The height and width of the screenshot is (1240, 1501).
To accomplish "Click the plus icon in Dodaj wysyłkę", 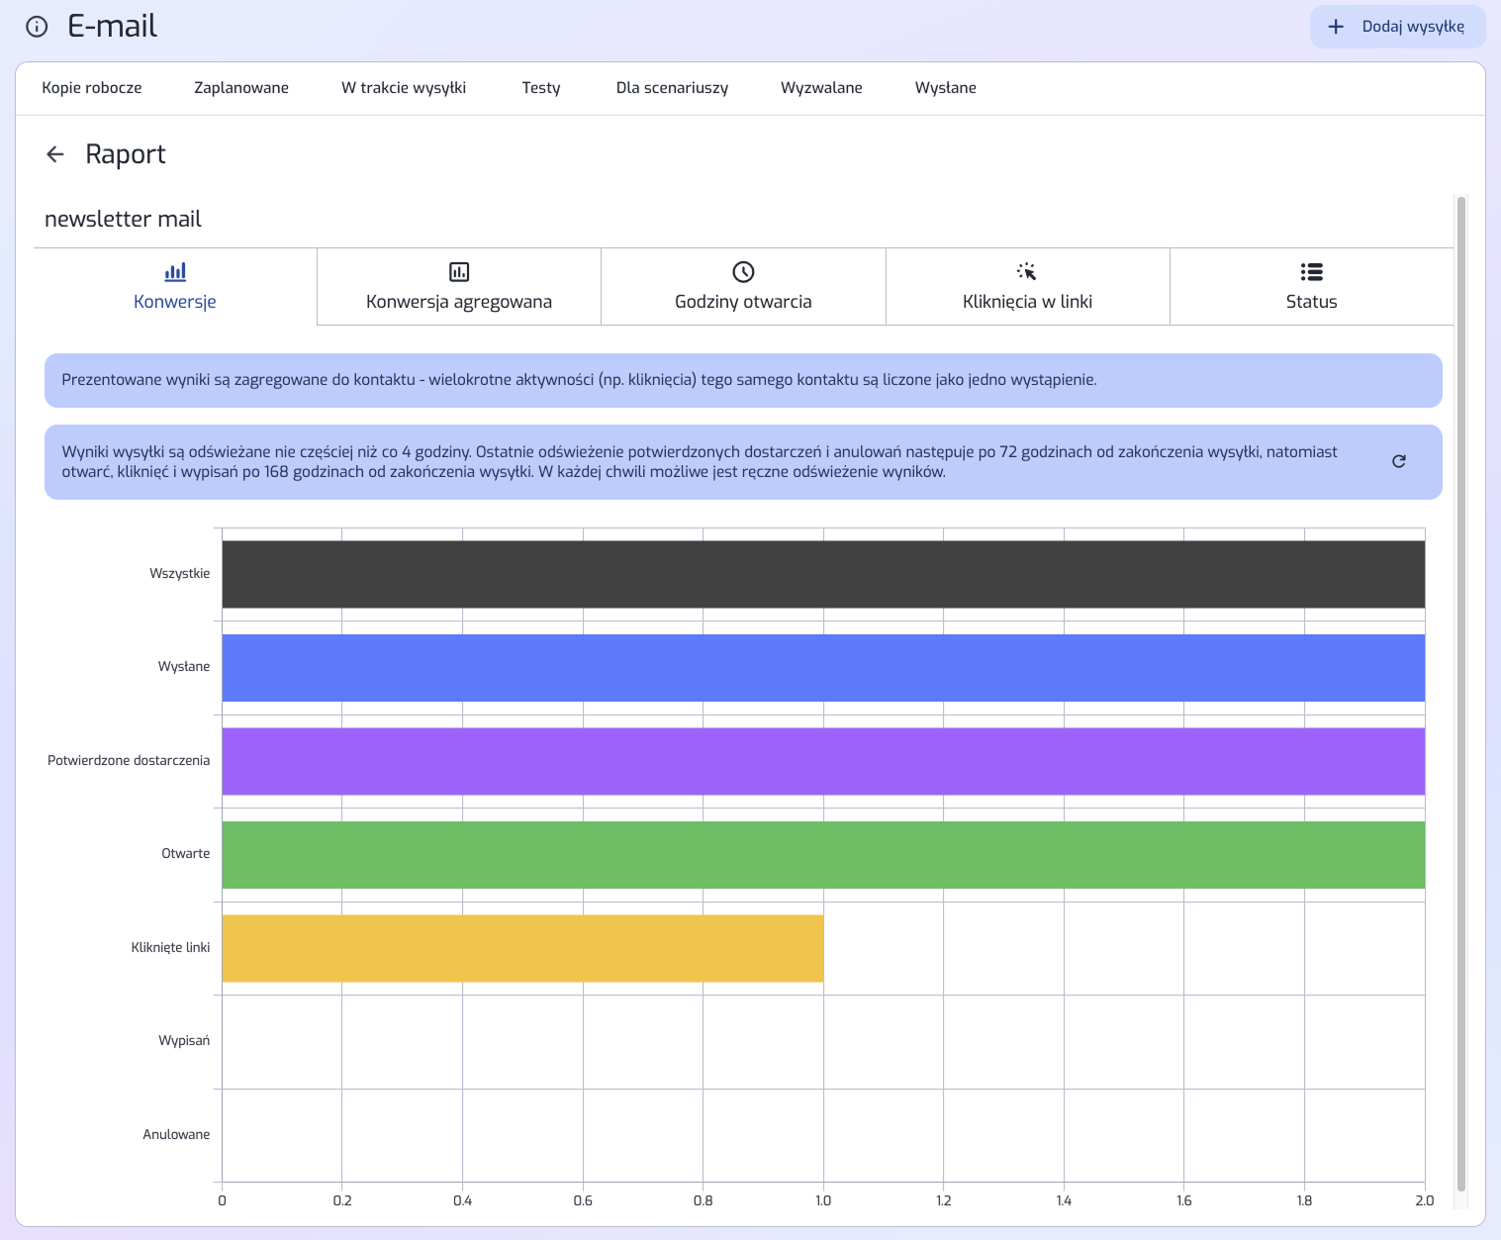I will point(1336,27).
